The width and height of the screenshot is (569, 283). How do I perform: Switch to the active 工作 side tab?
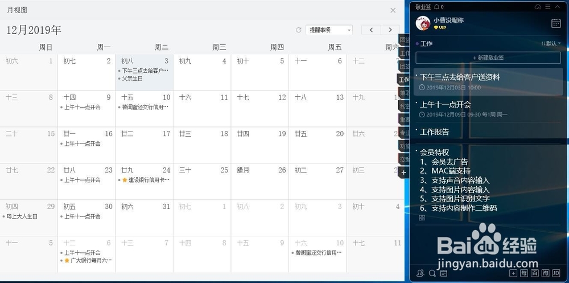pos(403,80)
